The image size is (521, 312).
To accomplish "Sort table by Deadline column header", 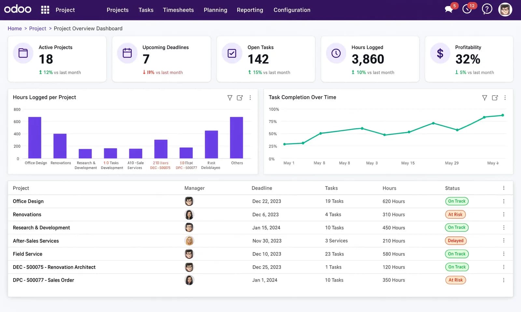I will tap(262, 188).
